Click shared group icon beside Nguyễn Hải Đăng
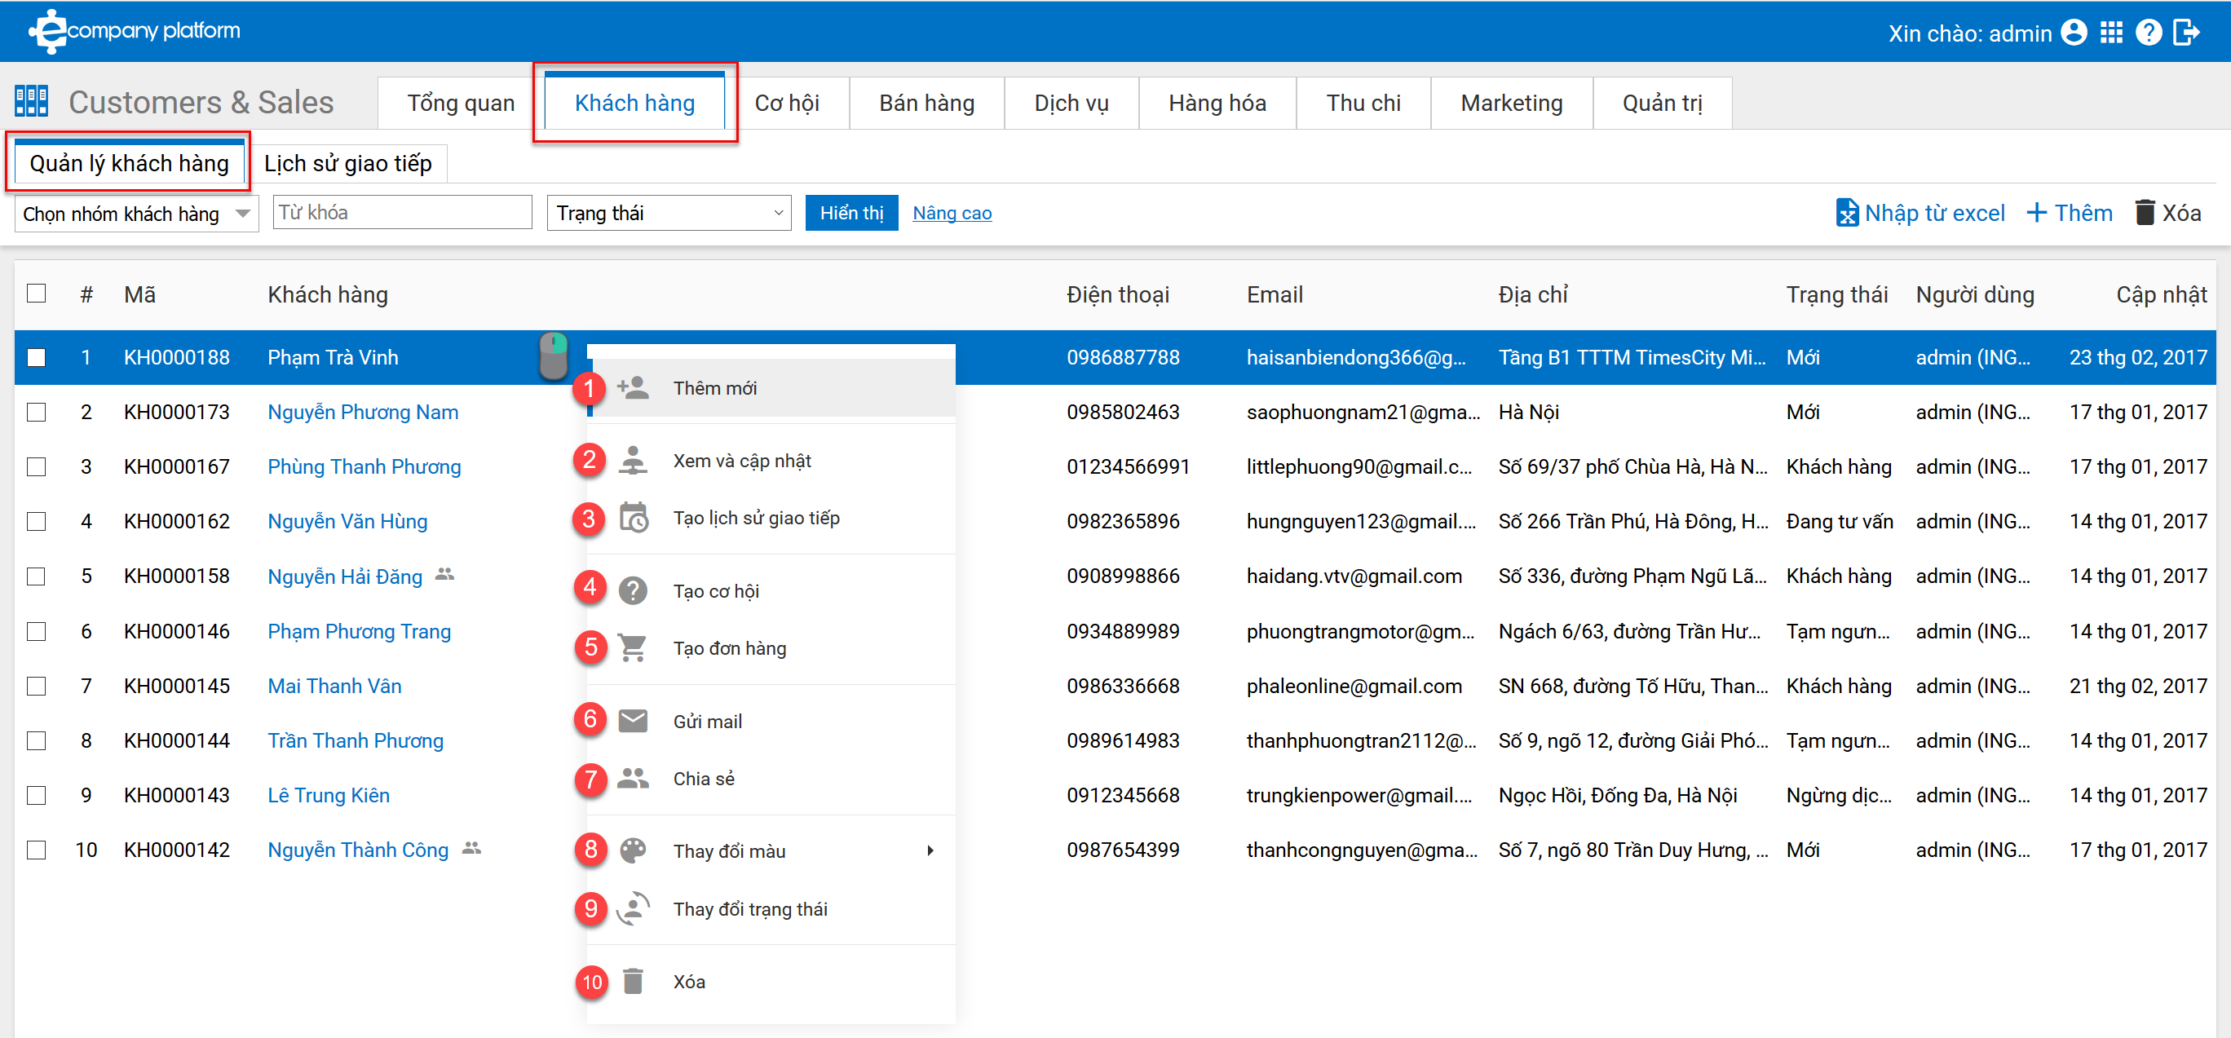This screenshot has height=1038, width=2231. [444, 574]
